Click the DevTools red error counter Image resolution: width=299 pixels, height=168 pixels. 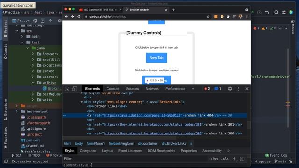[x=207, y=89]
